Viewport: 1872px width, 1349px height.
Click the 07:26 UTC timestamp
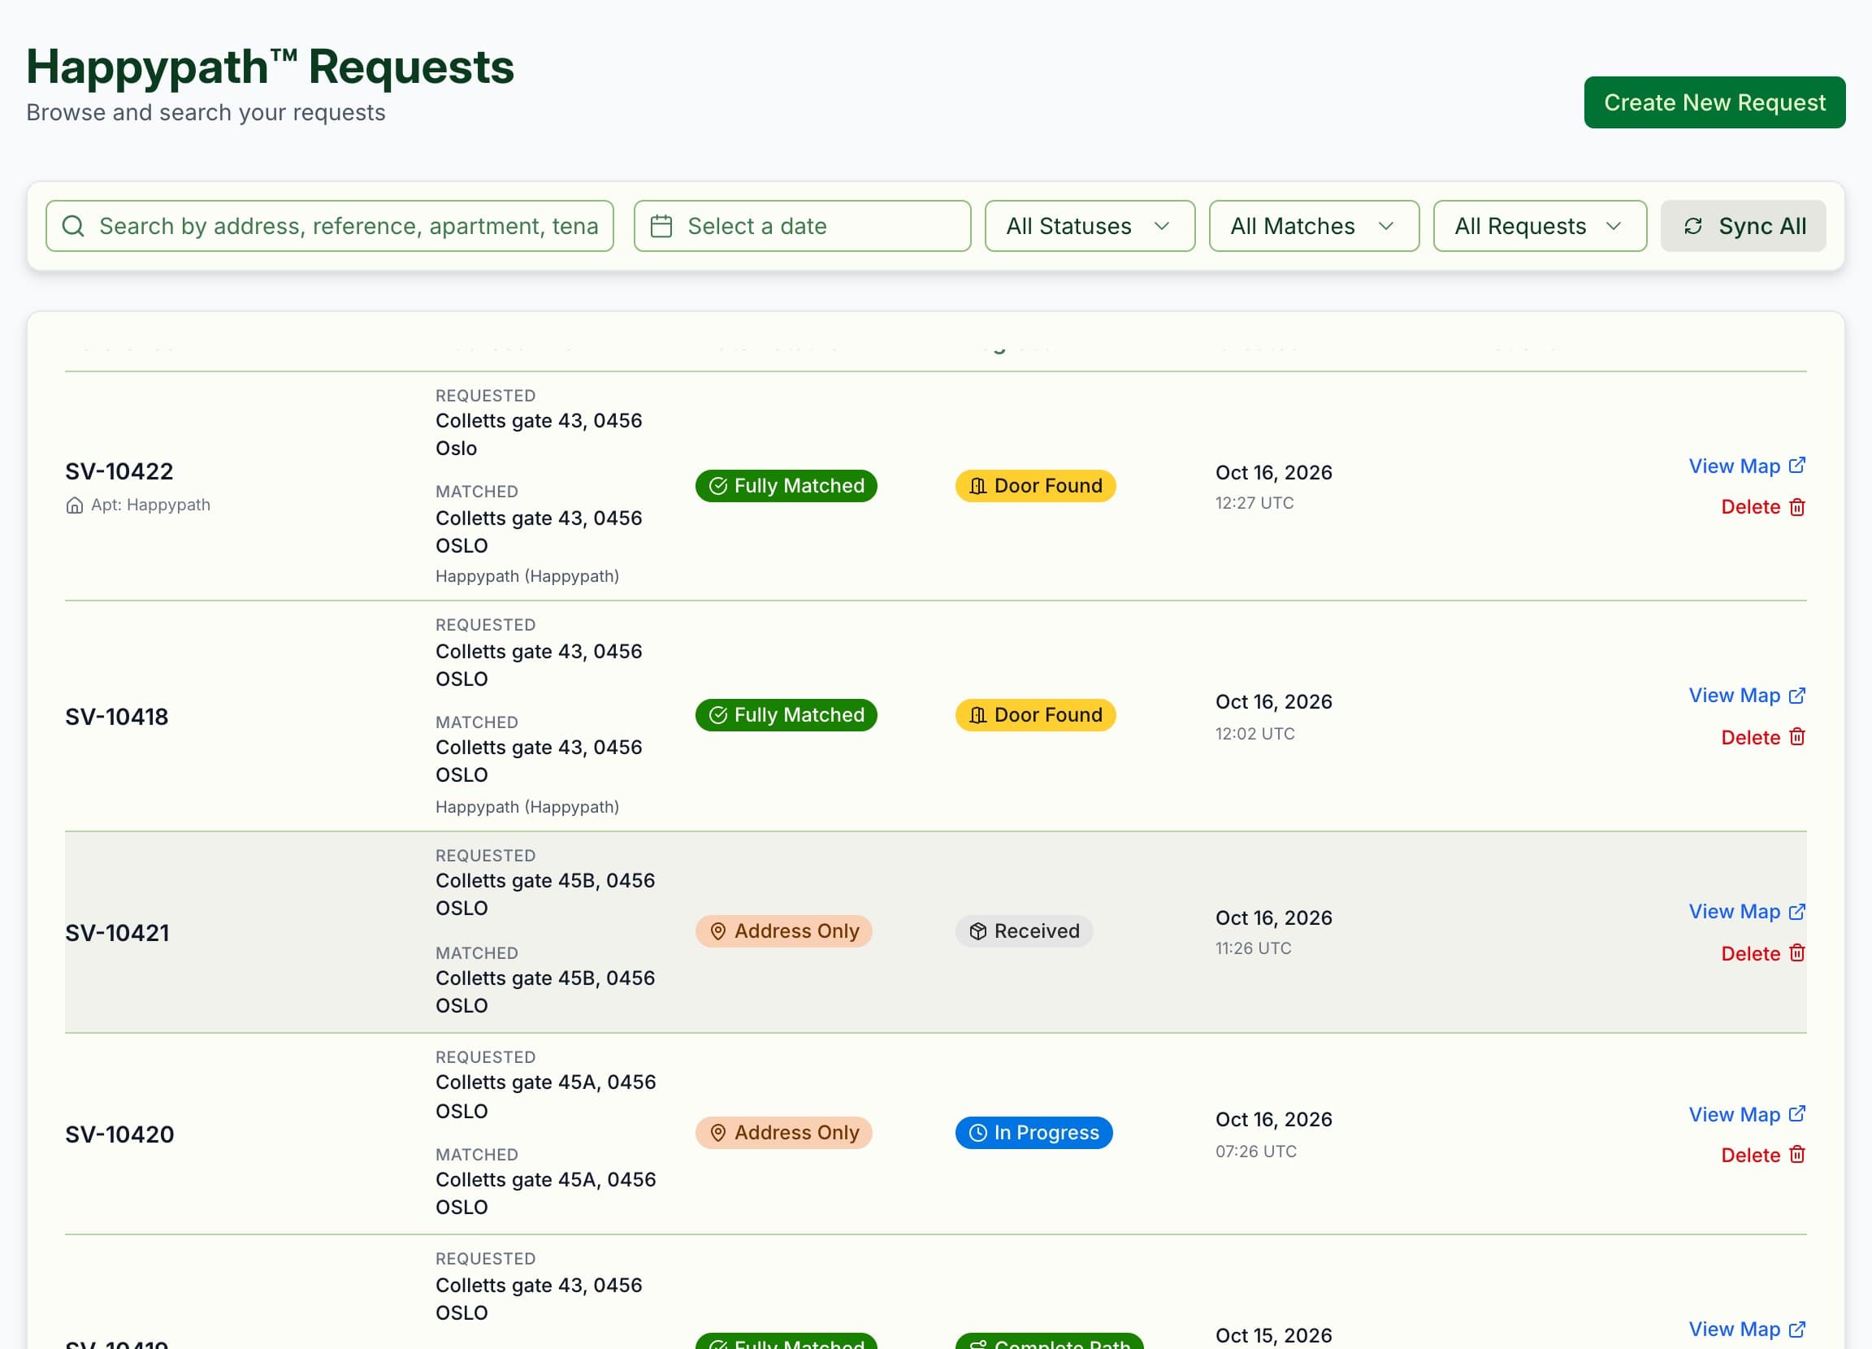click(1255, 1151)
